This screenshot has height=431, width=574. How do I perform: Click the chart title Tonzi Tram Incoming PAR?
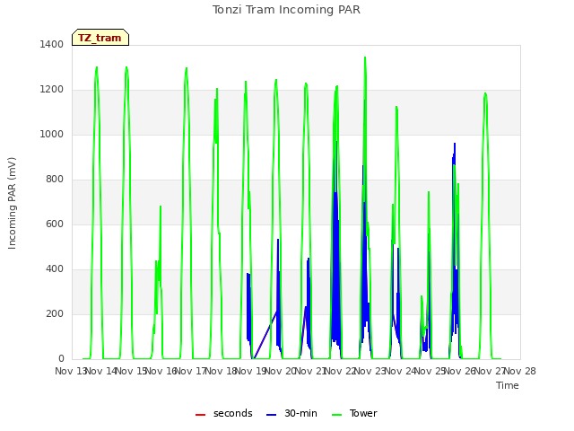tap(286, 10)
